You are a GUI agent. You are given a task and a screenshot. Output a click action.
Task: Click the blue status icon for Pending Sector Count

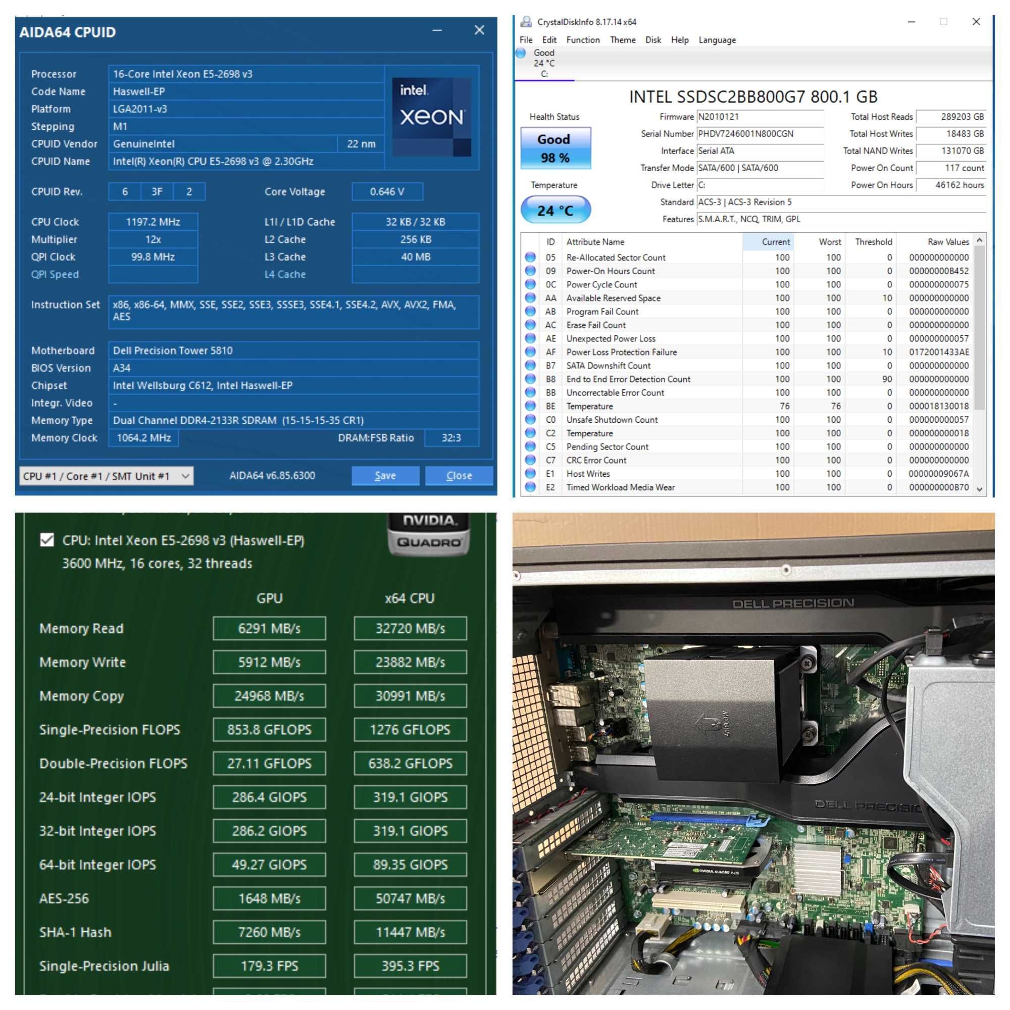tap(530, 446)
